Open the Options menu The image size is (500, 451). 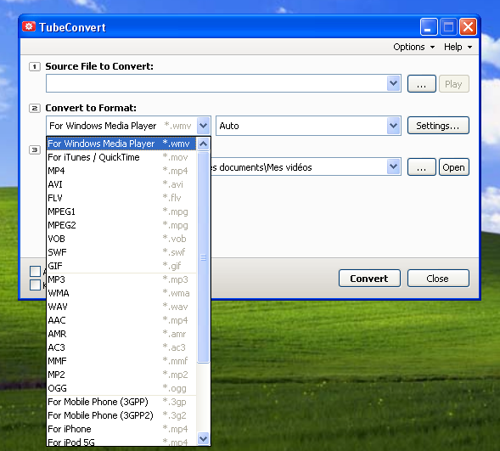pos(414,47)
